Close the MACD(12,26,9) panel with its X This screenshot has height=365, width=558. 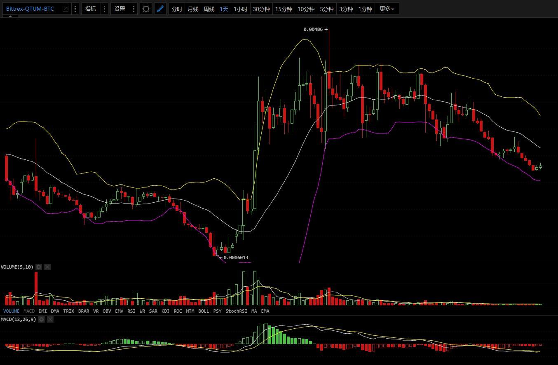click(x=50, y=319)
